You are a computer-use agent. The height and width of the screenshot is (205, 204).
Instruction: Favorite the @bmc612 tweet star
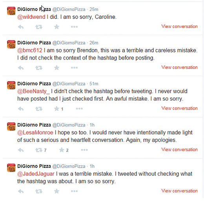click(56, 68)
